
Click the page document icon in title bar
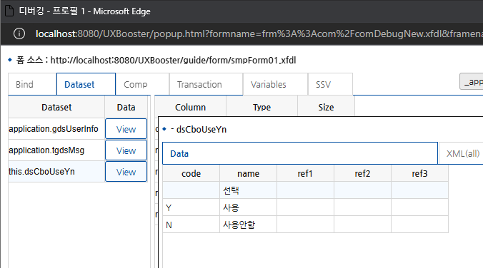(9, 11)
